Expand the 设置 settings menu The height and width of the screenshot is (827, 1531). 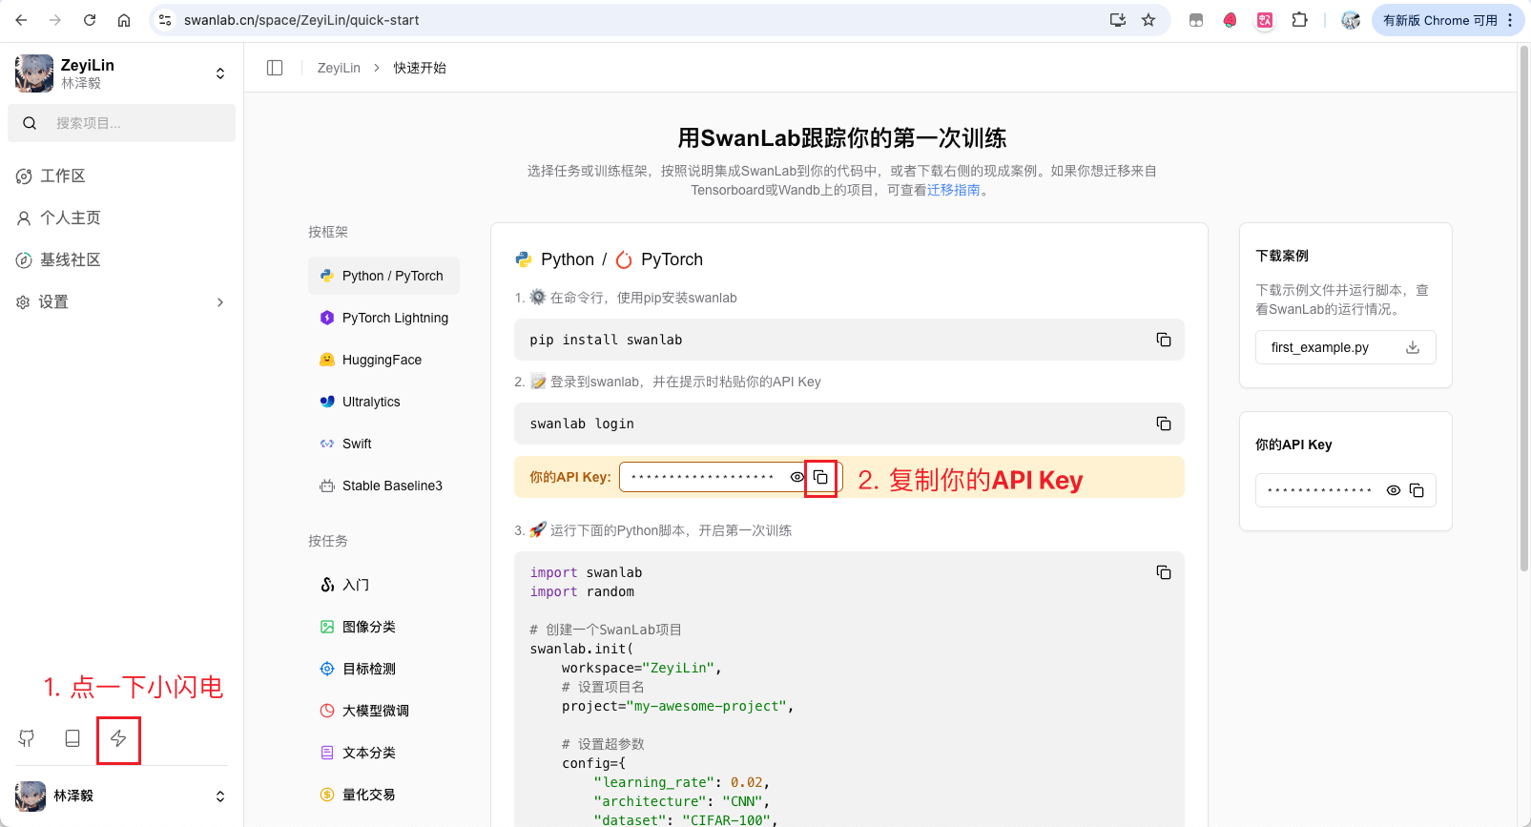coord(122,302)
